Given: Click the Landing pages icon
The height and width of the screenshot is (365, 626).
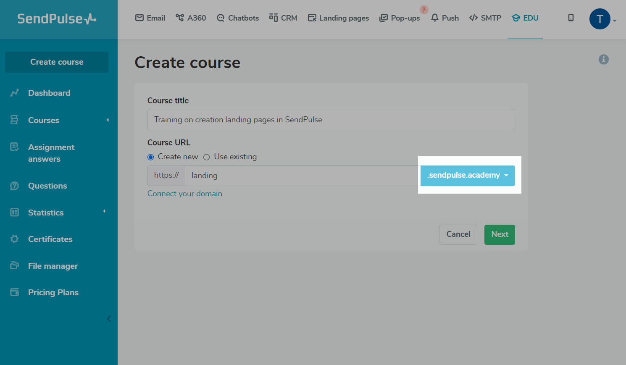Looking at the screenshot, I should tap(312, 18).
